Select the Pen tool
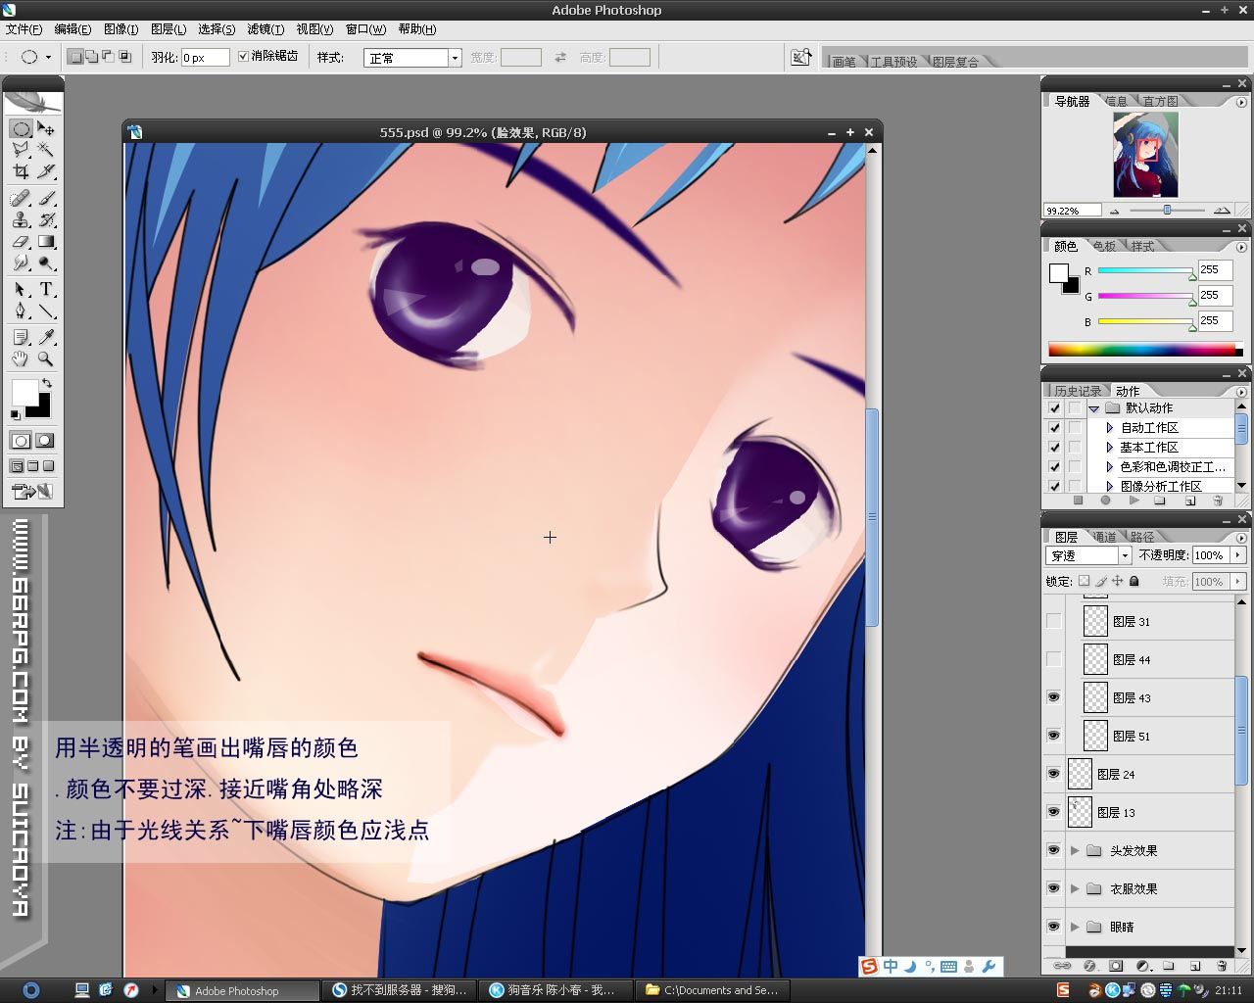This screenshot has height=1003, width=1254. click(21, 311)
